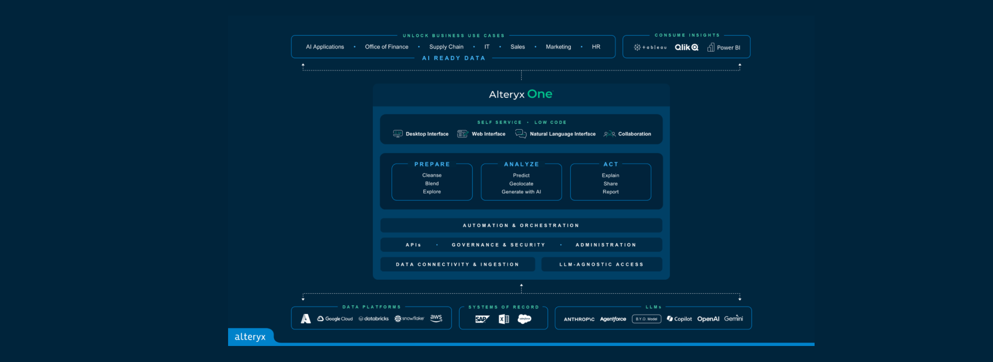Click the Excel icon under Systems of Record
Image resolution: width=993 pixels, height=362 pixels.
click(504, 319)
